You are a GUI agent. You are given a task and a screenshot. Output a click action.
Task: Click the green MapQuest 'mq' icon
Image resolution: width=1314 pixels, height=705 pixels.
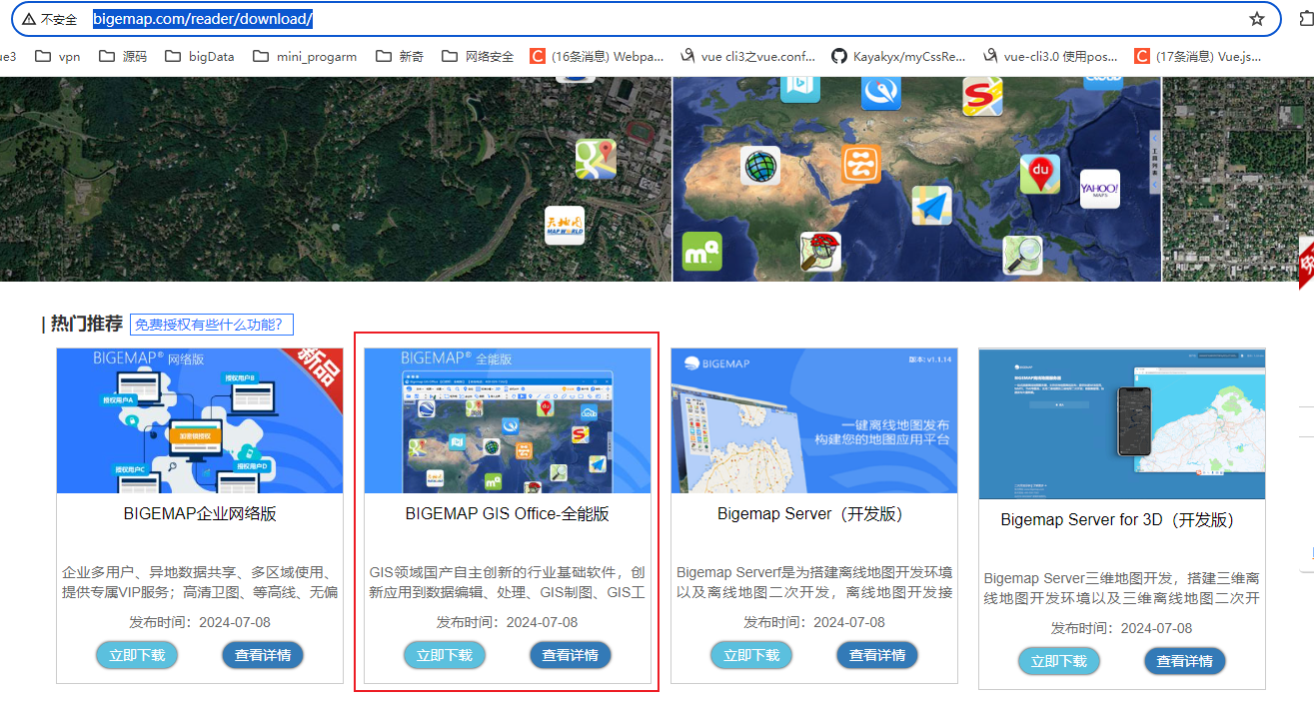[701, 252]
